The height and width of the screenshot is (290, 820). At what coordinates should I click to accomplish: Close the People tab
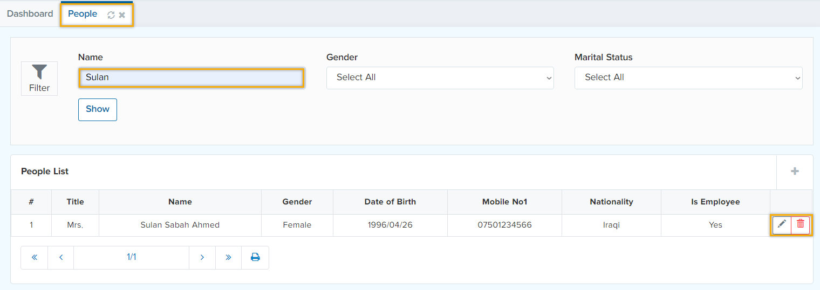tap(122, 15)
